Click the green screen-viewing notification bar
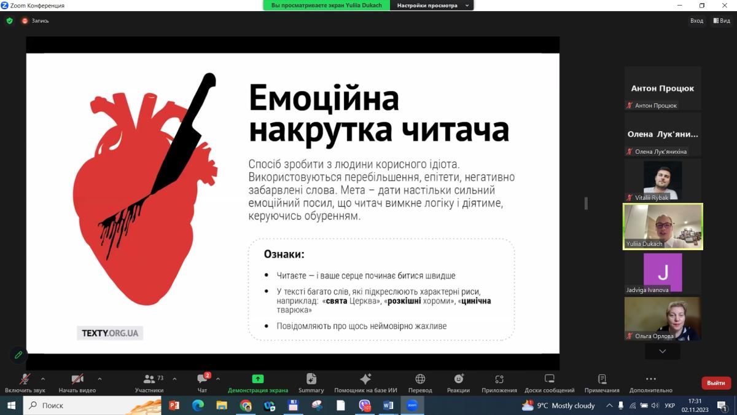Image resolution: width=737 pixels, height=415 pixels. tap(327, 6)
